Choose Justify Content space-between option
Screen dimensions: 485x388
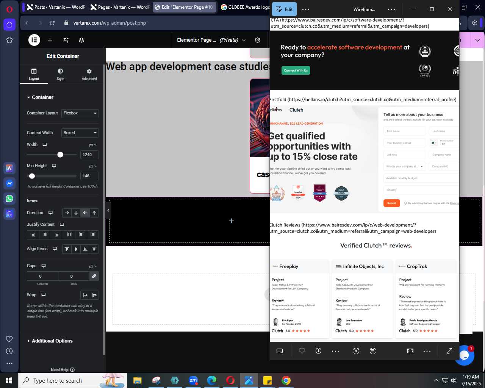coord(69,235)
